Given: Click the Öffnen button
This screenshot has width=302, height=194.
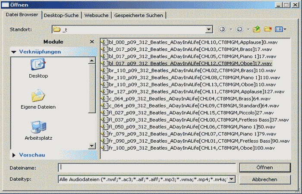Looking at the screenshot, I should click(x=265, y=167).
